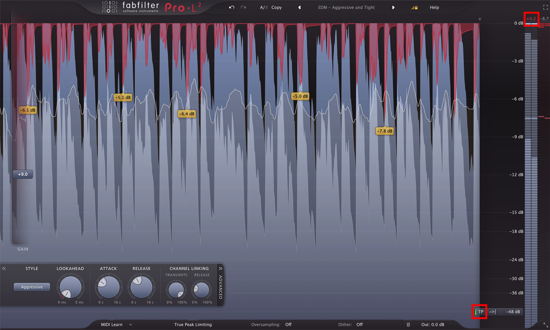
Task: Click the +0.2 peak level readout
Action: [x=531, y=19]
